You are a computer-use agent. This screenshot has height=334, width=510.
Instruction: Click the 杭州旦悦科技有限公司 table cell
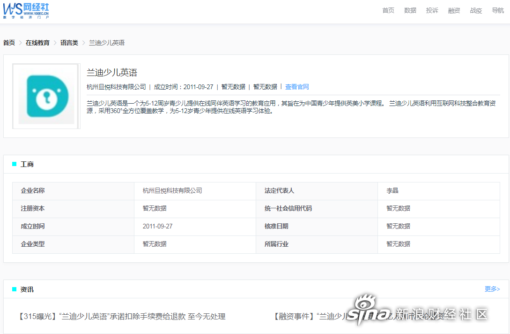[x=172, y=190]
